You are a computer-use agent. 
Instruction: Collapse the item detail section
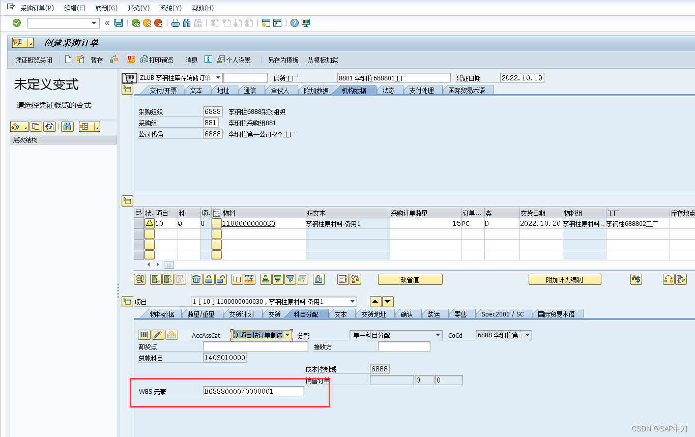(x=127, y=301)
